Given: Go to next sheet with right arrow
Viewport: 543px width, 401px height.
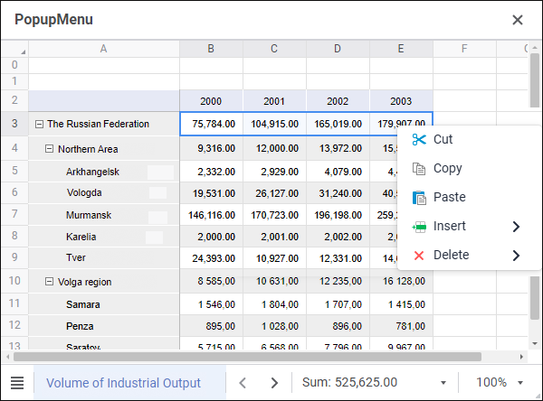Looking at the screenshot, I should click(274, 383).
